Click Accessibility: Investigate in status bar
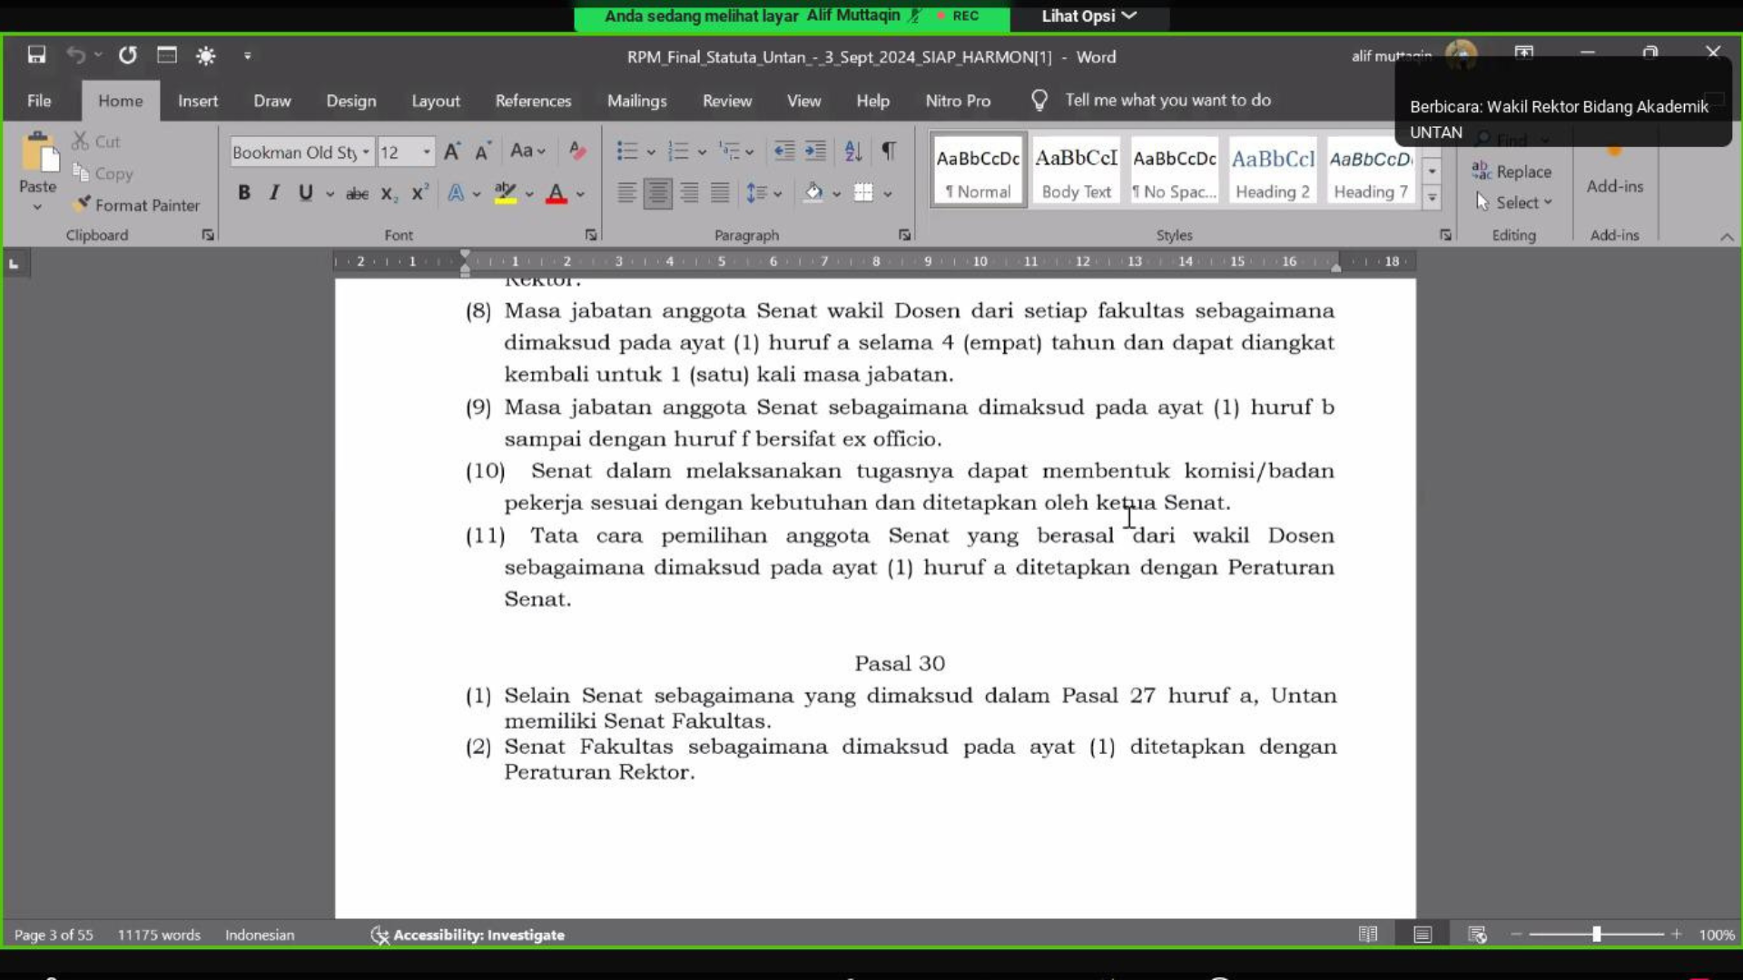The height and width of the screenshot is (980, 1743). 468,935
